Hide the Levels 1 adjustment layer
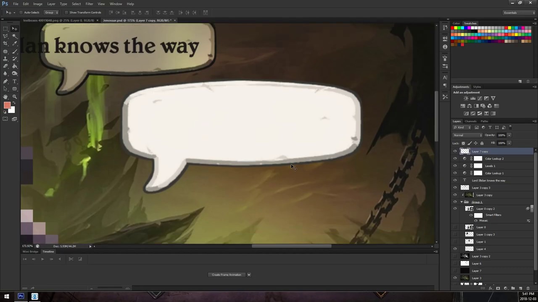Screen dimensions: 538x302 (x=455, y=166)
